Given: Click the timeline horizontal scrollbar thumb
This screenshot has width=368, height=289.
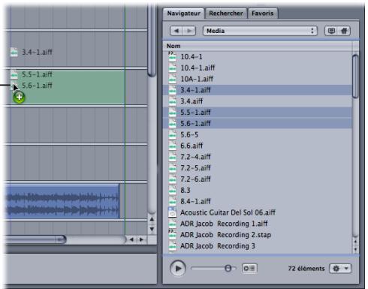Looking at the screenshot, I should click(35, 239).
